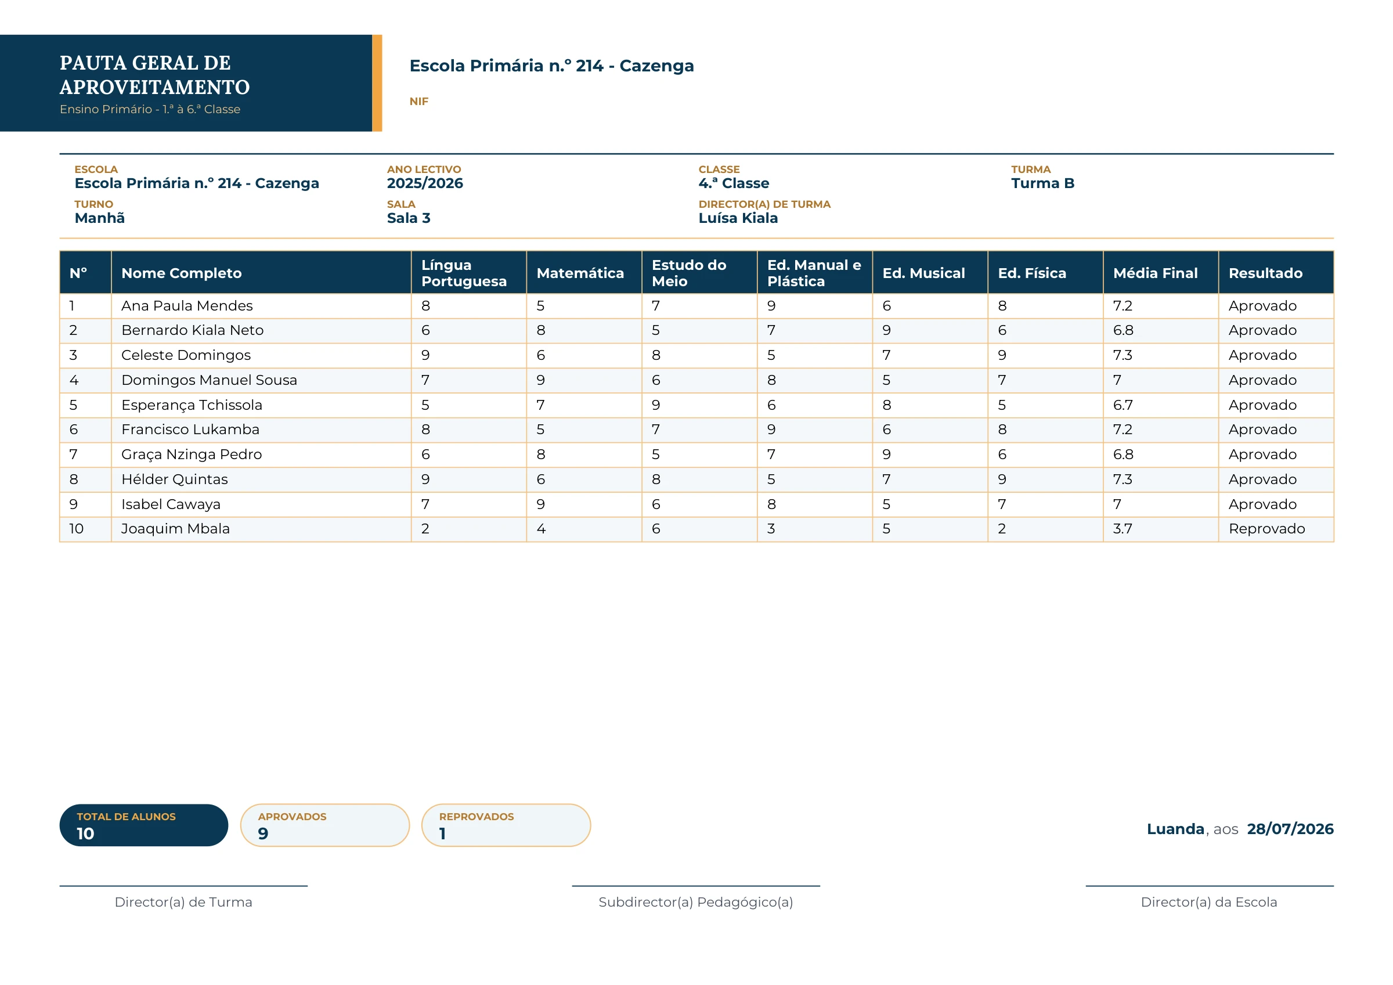The height and width of the screenshot is (985, 1393).
Task: Select the '4.ª Classe' value
Action: (734, 183)
